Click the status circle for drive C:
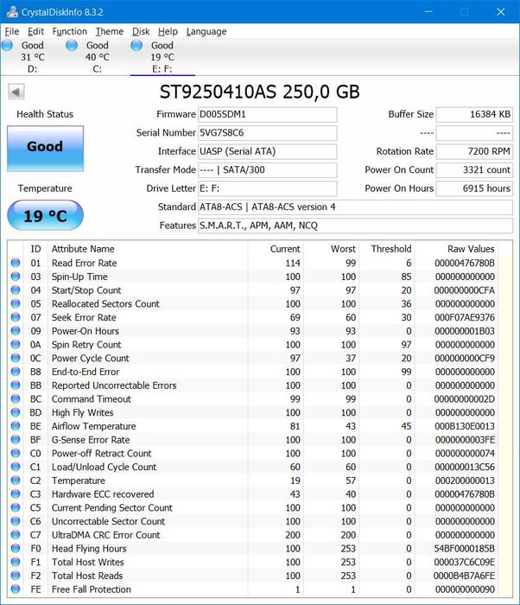The image size is (520, 605). [x=72, y=46]
